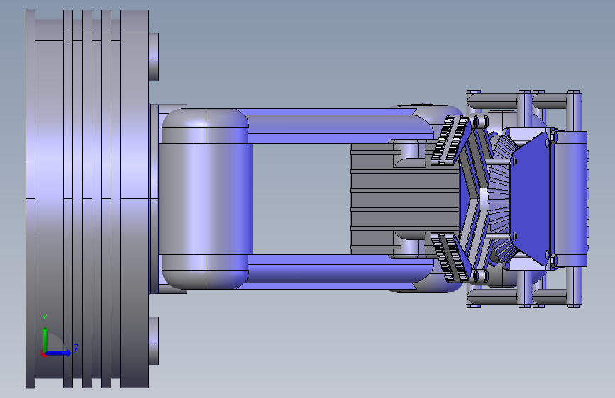Click the blue Z axis arrow of triad
The height and width of the screenshot is (398, 615).
59,353
